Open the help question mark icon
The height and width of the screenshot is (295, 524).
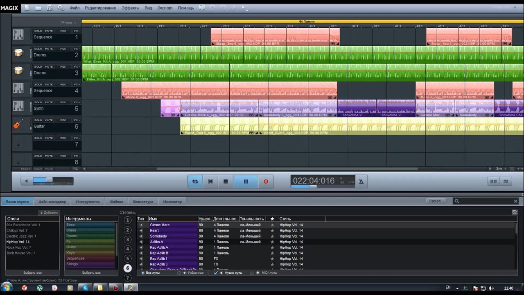coord(201,8)
